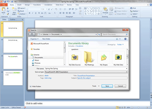
Task: Click the refresh icon beside the address bar
Action: [99, 34]
